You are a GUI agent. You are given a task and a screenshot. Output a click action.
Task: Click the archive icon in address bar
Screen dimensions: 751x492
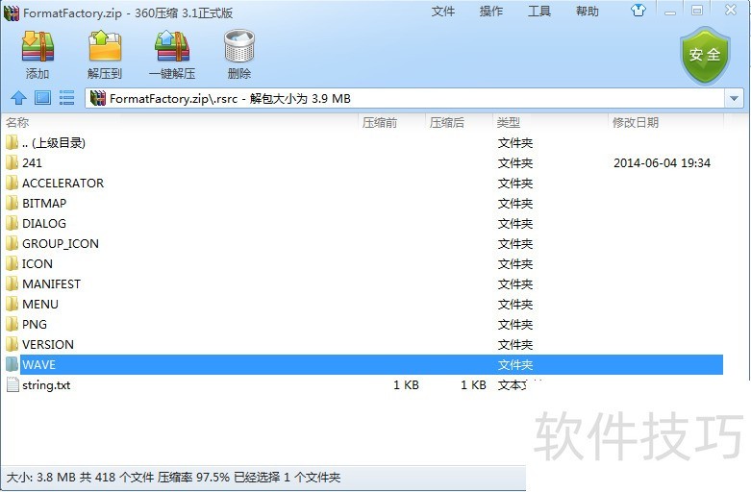98,98
